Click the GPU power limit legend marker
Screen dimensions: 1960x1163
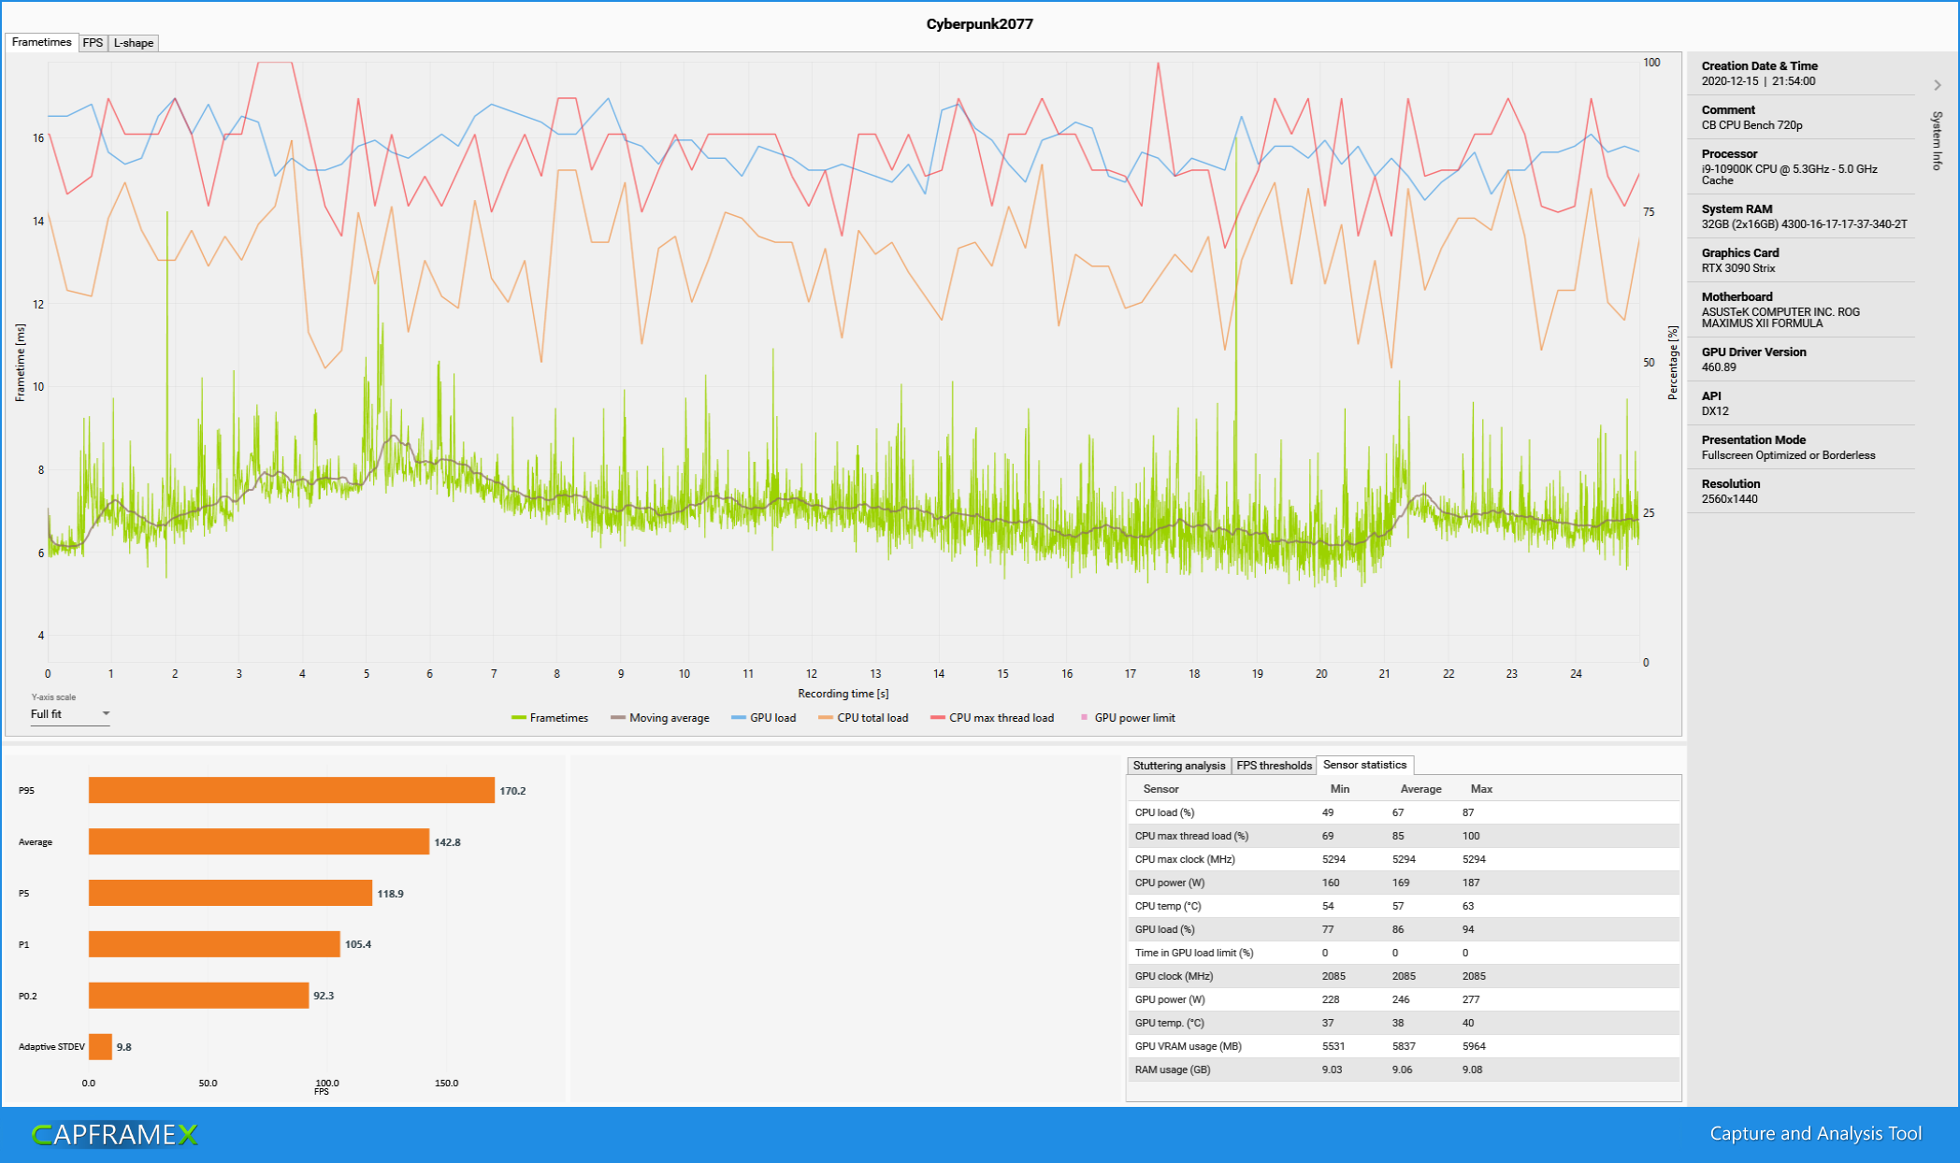(1085, 718)
